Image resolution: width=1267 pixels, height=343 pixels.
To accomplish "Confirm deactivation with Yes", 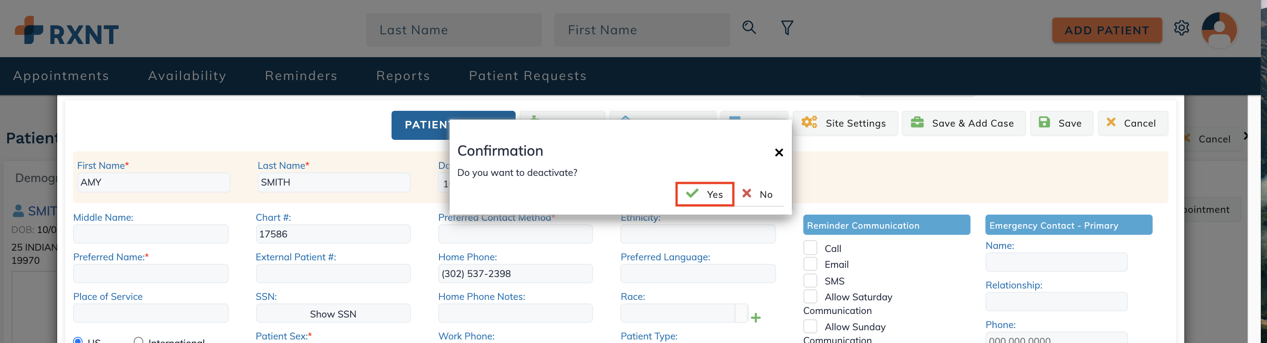I will point(705,194).
